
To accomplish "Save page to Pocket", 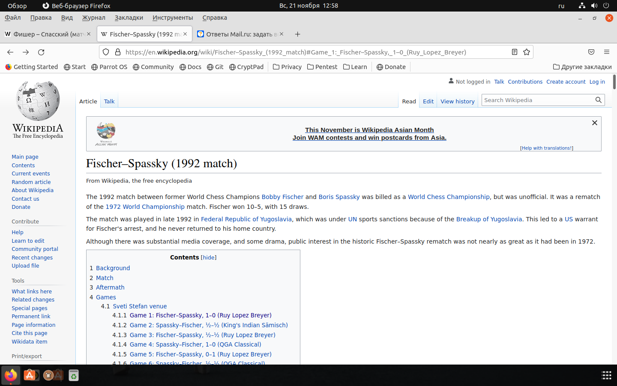I will click(x=591, y=52).
